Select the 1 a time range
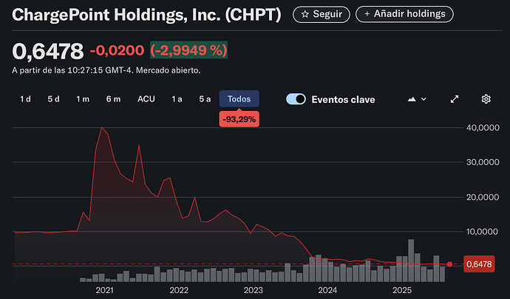 (177, 99)
